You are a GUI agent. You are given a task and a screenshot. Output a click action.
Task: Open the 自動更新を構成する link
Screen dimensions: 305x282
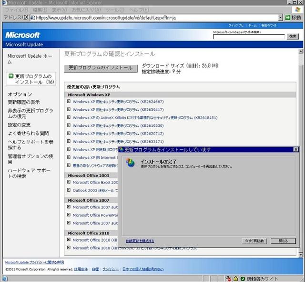click(140, 241)
